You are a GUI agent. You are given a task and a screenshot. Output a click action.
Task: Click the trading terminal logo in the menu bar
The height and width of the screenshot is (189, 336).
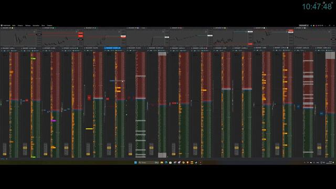pyautogui.click(x=2, y=25)
